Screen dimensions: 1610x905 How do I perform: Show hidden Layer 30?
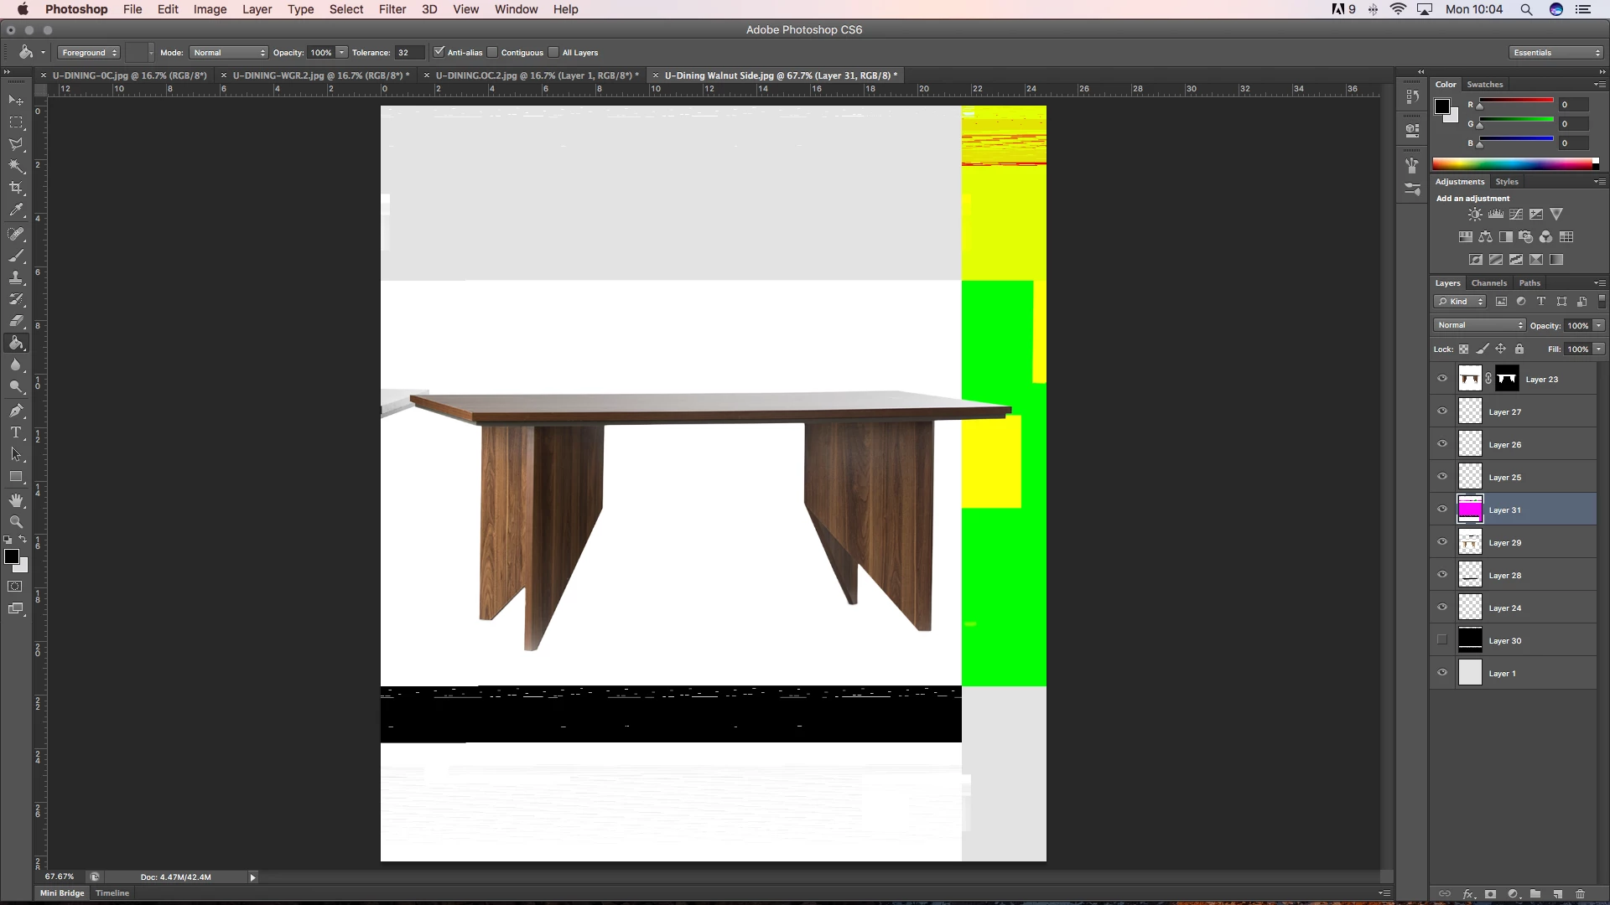pos(1442,640)
